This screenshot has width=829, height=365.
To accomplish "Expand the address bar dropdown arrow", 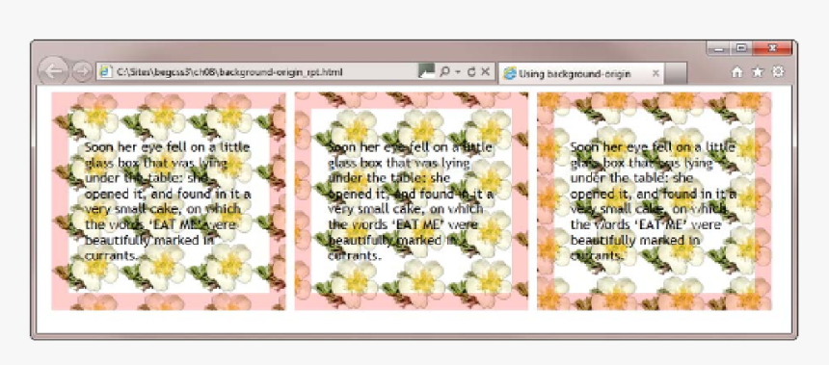I will [458, 72].
